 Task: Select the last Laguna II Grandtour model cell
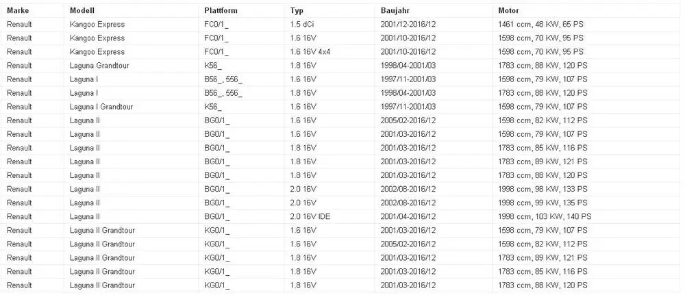tap(102, 285)
